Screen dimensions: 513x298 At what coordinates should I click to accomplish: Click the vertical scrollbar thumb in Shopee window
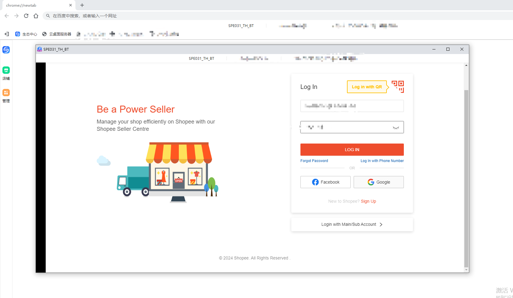[466, 179]
